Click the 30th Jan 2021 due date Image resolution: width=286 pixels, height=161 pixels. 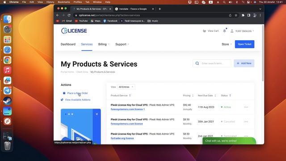coord(206,122)
